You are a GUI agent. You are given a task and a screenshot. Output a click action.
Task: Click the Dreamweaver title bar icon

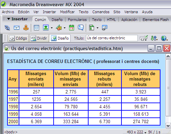tap(4, 4)
